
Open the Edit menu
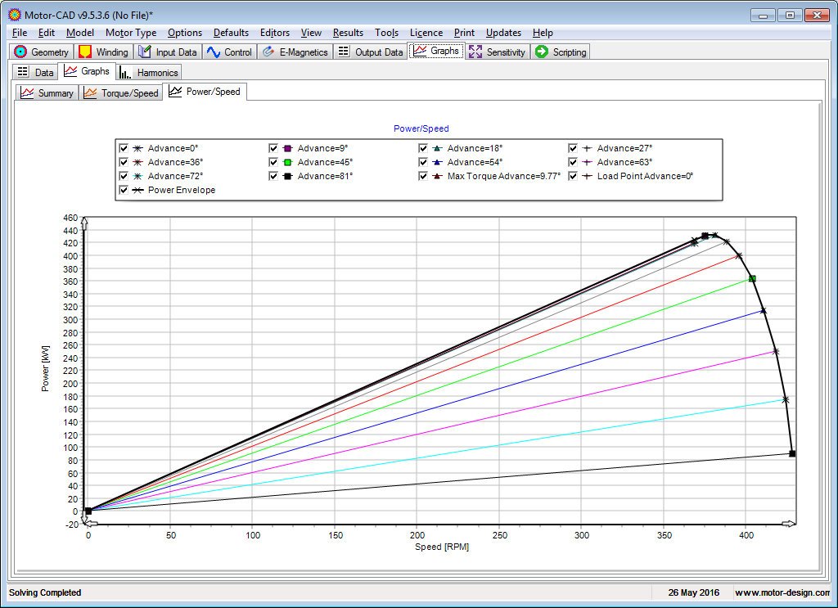47,33
